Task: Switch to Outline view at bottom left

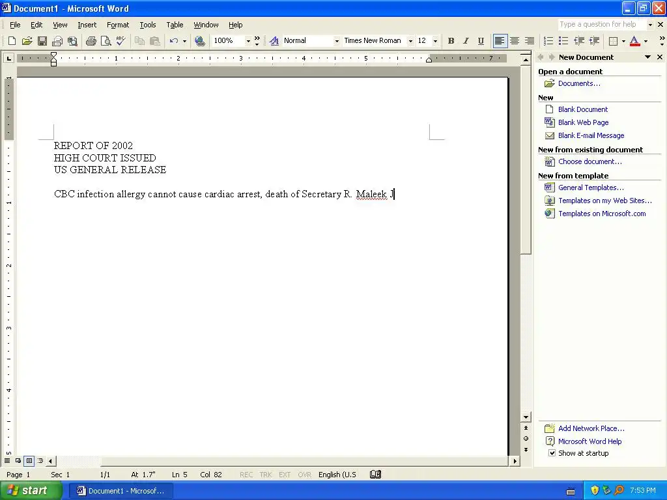Action: click(x=40, y=460)
